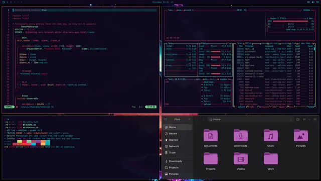Go back in Files navigation
This screenshot has width=321, height=181.
[197, 119]
